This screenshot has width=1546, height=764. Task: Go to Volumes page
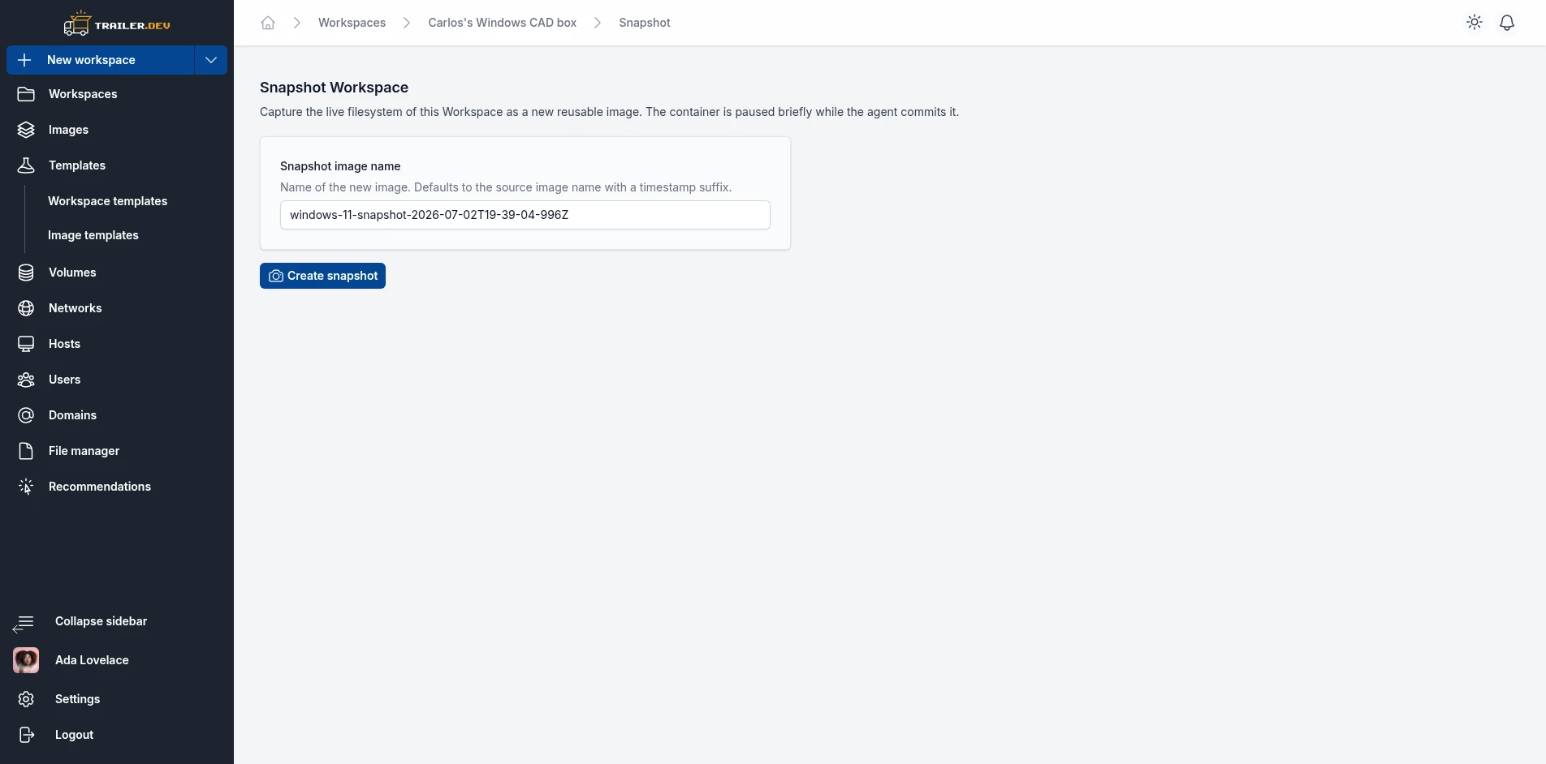coord(72,273)
